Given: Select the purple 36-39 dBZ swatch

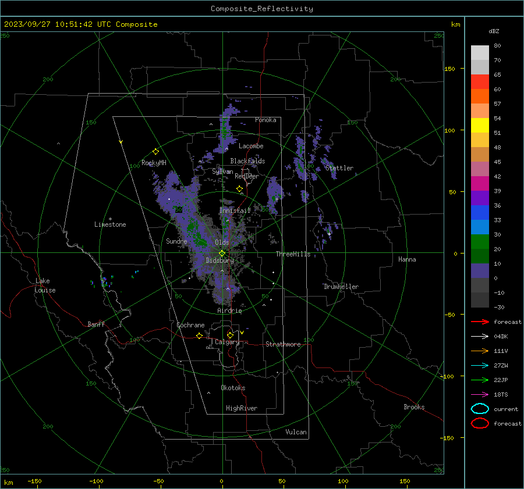Looking at the screenshot, I should pyautogui.click(x=480, y=198).
